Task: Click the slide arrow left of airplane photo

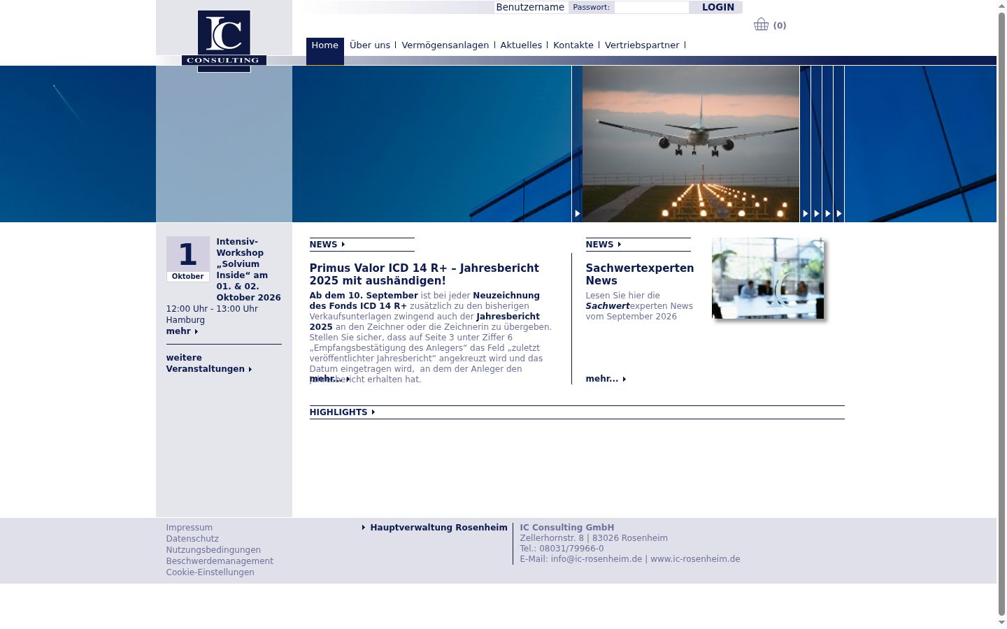Action: (x=577, y=213)
